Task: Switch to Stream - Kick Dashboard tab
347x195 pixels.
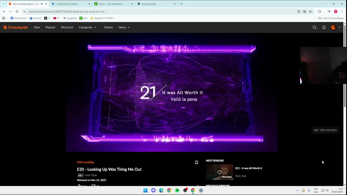Action: pos(113,4)
